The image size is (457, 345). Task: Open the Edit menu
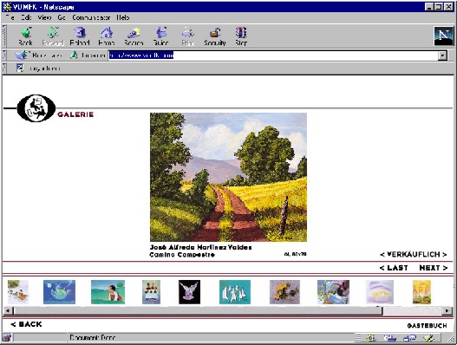pos(26,17)
